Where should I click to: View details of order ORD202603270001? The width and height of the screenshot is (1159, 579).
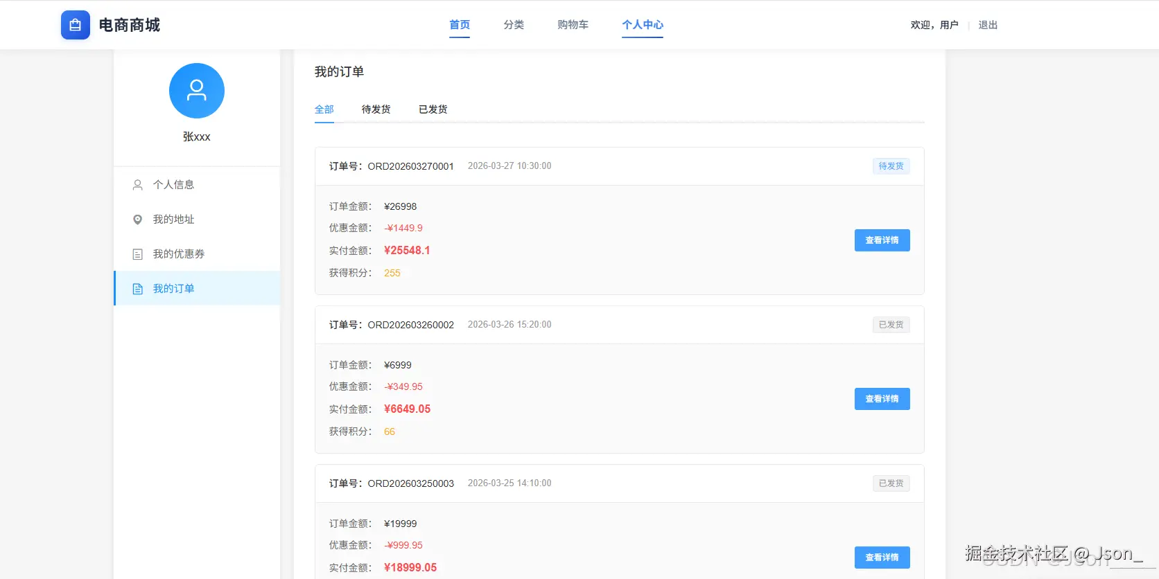(882, 240)
